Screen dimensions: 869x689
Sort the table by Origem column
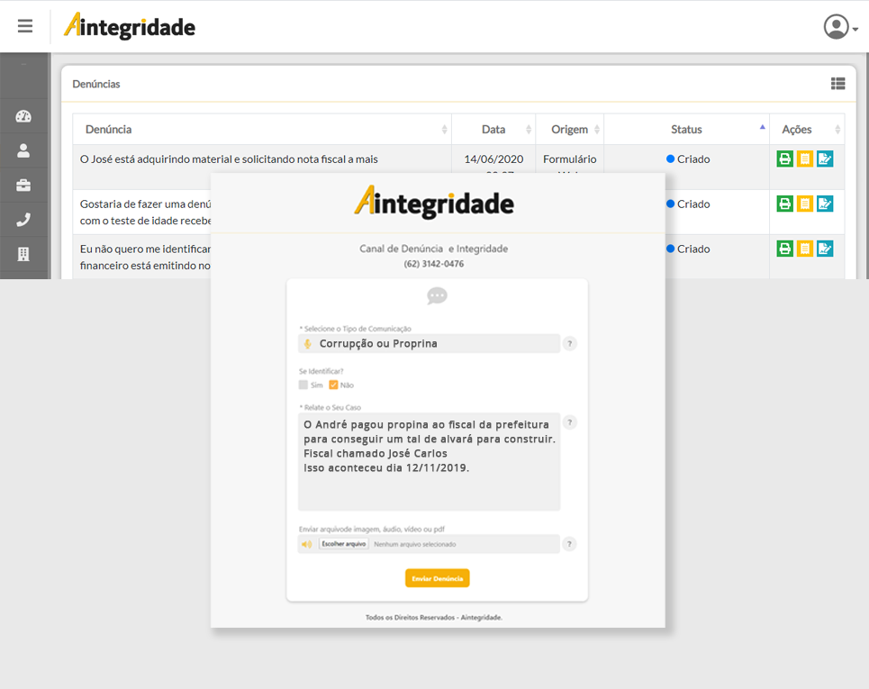[569, 130]
